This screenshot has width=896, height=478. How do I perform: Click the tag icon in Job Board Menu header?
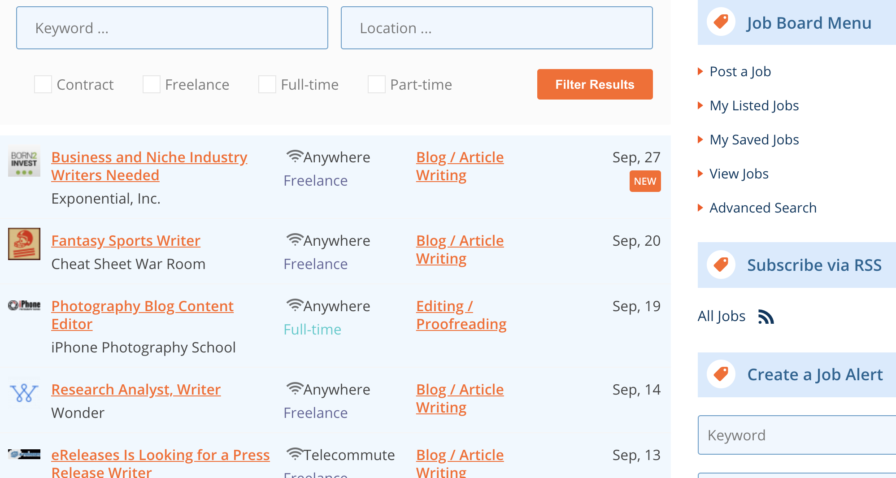(x=721, y=22)
